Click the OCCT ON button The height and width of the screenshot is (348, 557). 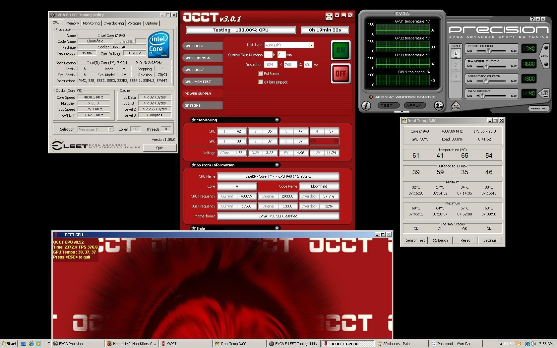click(340, 50)
